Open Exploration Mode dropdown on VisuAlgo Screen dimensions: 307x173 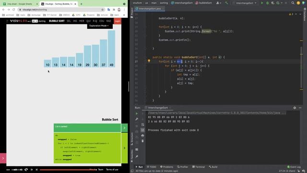point(99,25)
